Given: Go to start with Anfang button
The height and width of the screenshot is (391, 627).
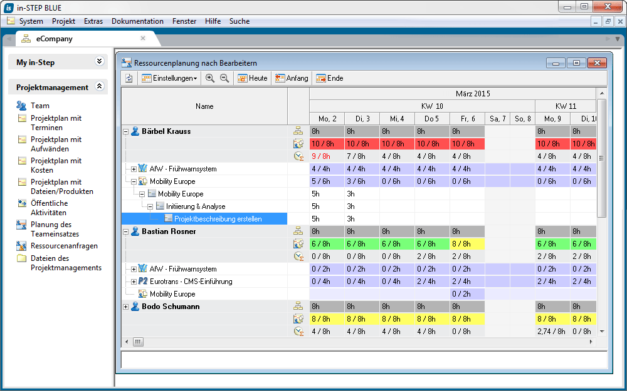Looking at the screenshot, I should tap(292, 78).
